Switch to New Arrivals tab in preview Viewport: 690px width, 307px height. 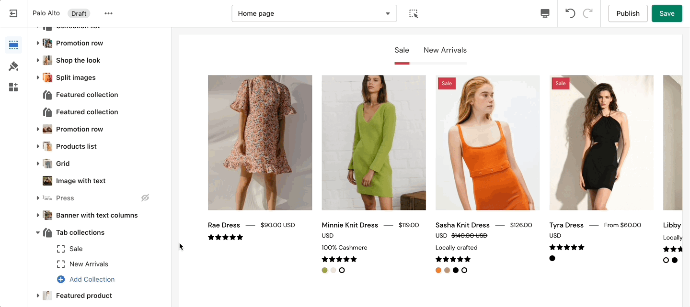(x=445, y=50)
